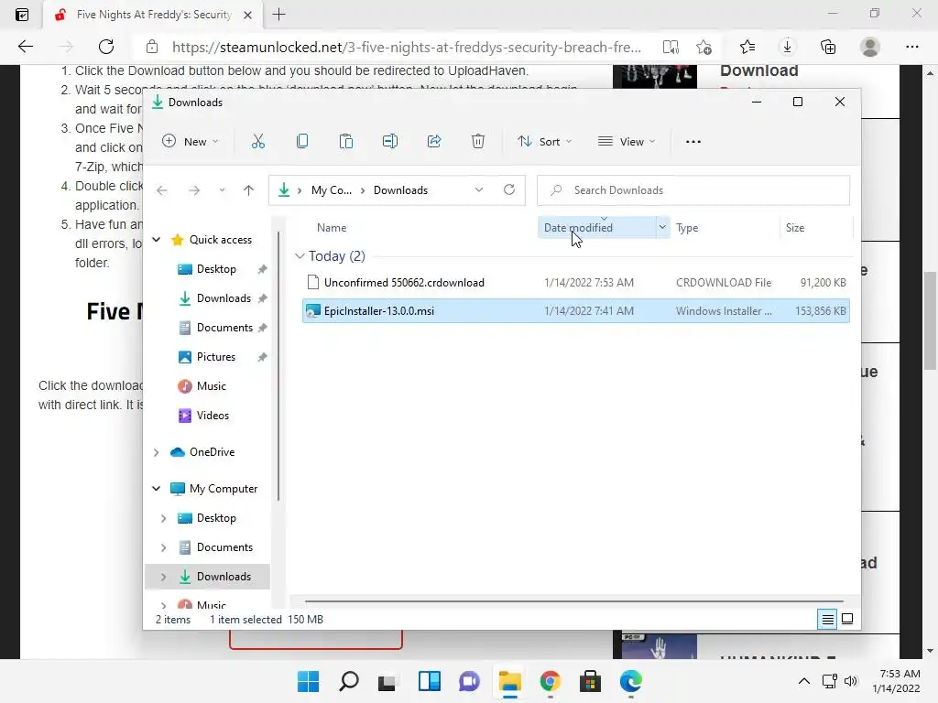Open Microsoft Store from the taskbar

point(590,681)
